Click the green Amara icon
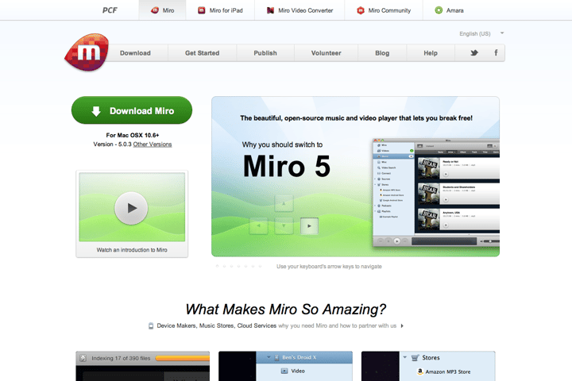Screen dimensions: 572x381 tap(439, 10)
